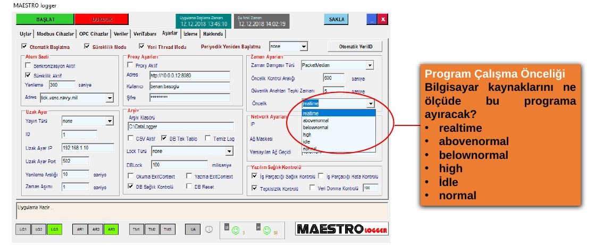Enable Veri Donma Kontrolü checkbox
Screen dimensions: 603x245
(312, 188)
